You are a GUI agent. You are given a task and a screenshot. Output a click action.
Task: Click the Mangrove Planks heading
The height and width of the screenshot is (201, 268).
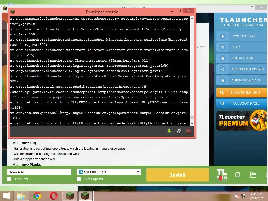(x=26, y=164)
